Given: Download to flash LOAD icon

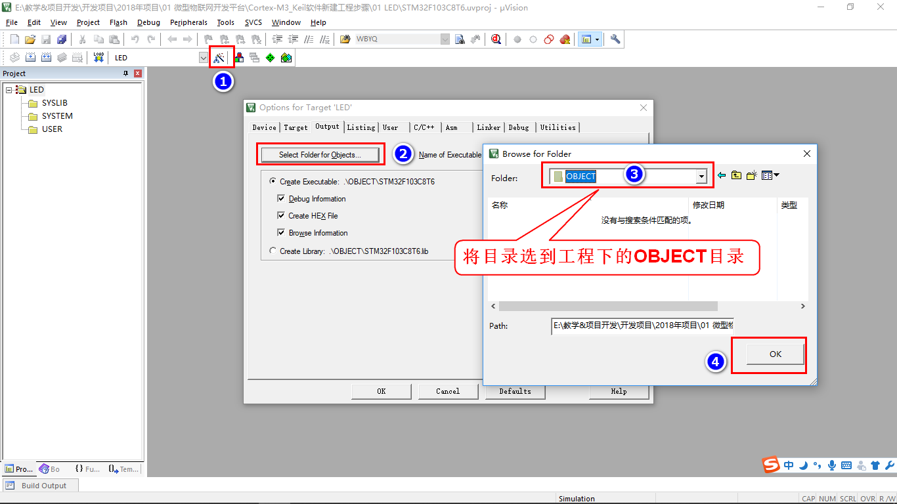Looking at the screenshot, I should [x=98, y=58].
